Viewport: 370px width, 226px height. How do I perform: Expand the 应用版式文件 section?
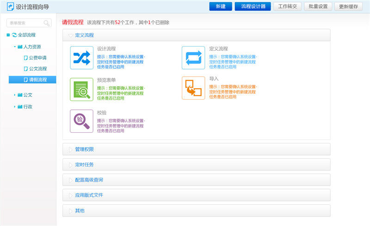click(x=196, y=195)
